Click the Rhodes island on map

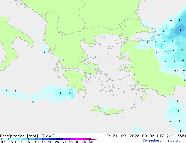click(144, 97)
